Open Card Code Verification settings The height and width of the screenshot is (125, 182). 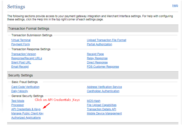(25, 87)
